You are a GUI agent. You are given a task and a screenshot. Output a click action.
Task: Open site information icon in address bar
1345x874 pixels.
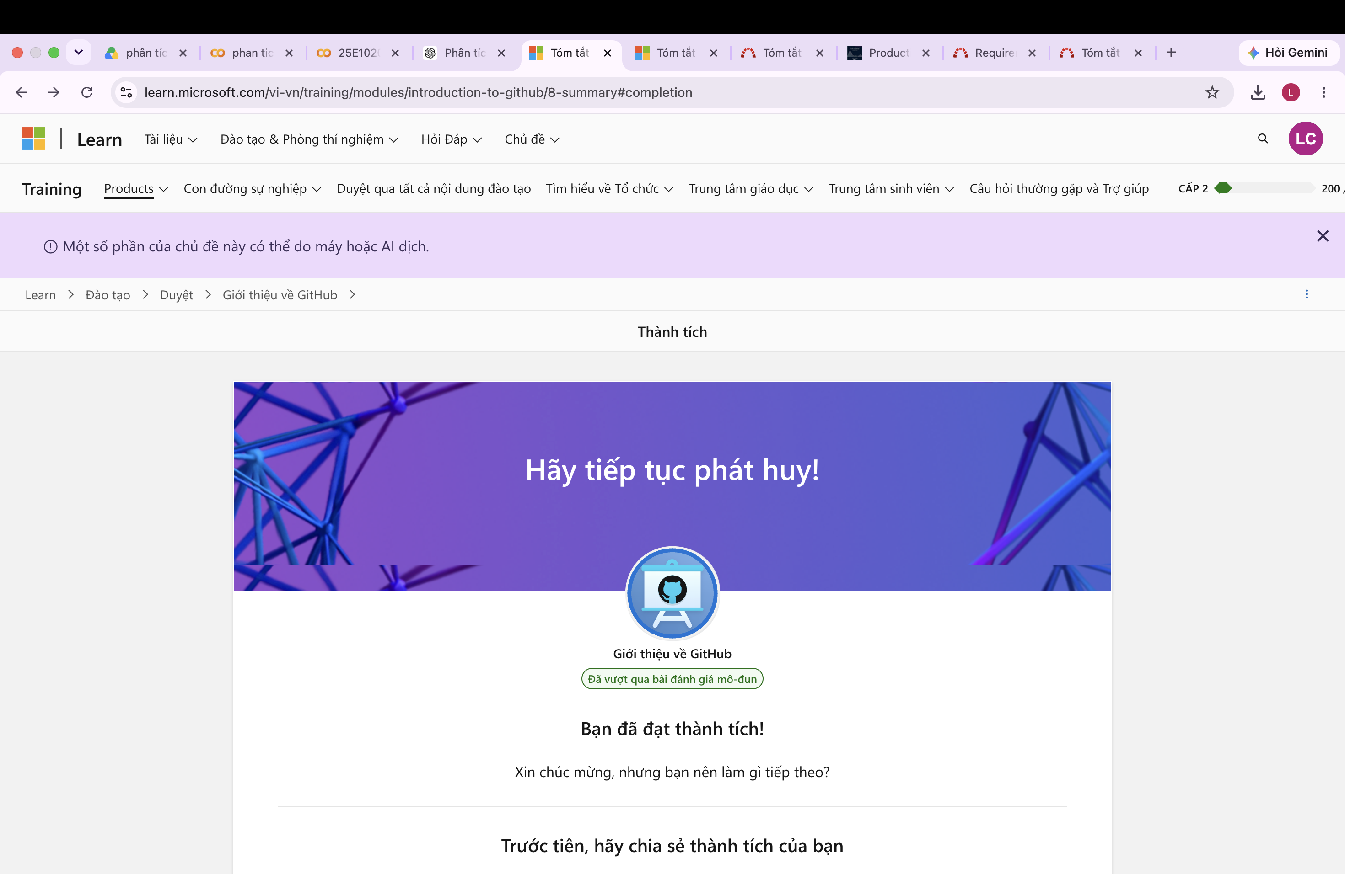pyautogui.click(x=127, y=92)
